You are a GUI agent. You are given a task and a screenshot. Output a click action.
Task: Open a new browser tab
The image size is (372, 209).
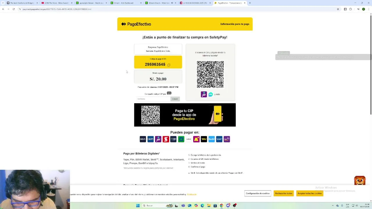coord(250,3)
